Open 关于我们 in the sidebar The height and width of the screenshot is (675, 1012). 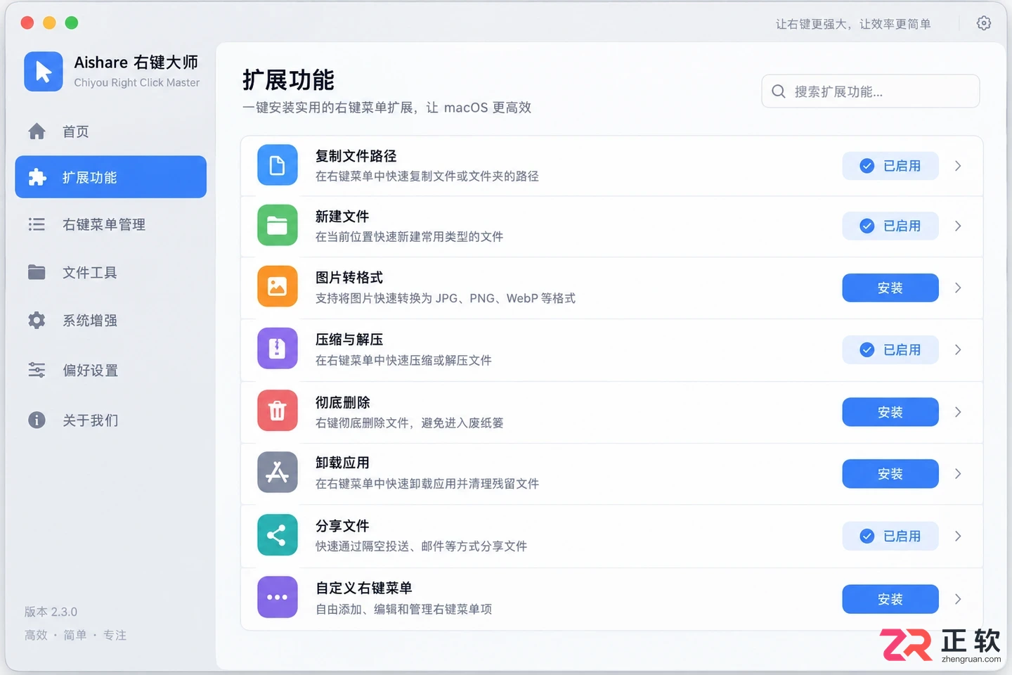[x=111, y=420]
